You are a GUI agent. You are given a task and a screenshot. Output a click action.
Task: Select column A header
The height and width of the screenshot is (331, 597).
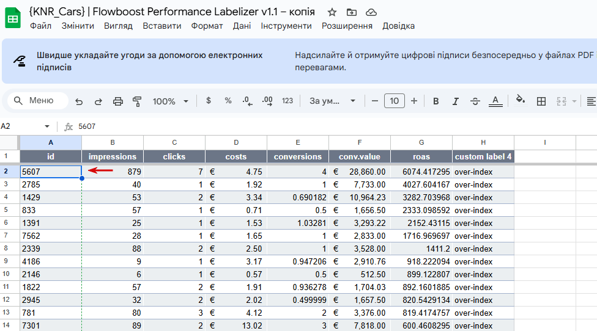click(x=51, y=142)
